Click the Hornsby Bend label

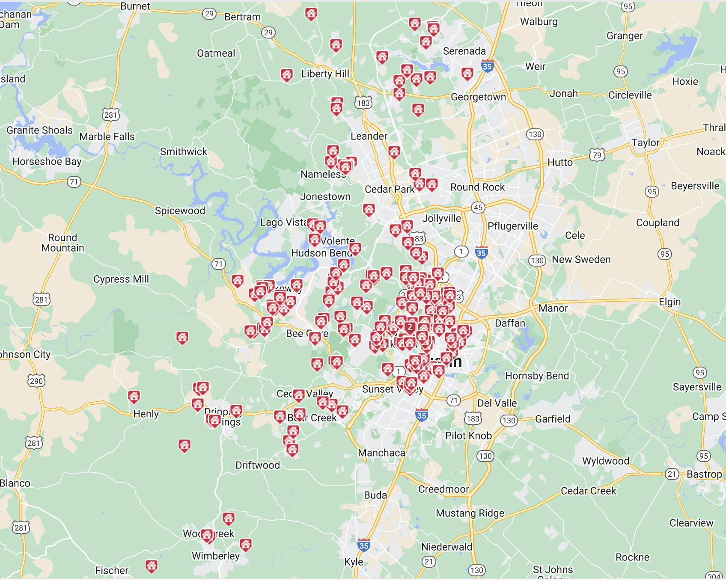pyautogui.click(x=537, y=376)
